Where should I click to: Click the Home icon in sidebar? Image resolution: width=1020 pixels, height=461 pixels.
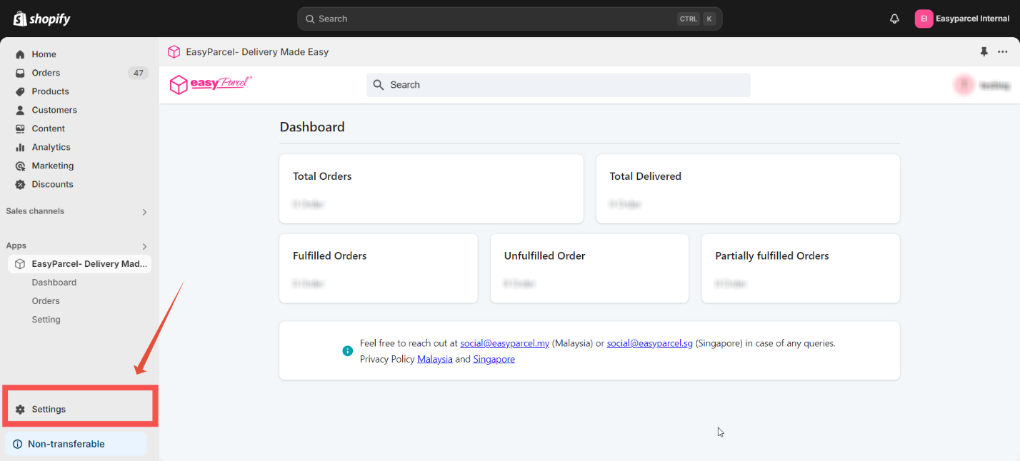click(x=20, y=54)
